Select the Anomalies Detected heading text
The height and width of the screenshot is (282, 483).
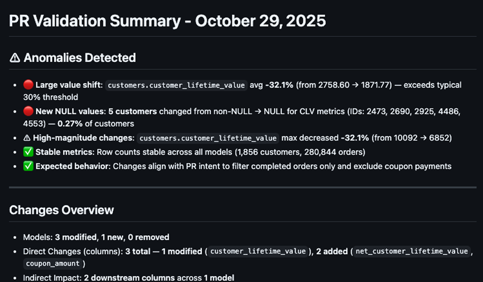(x=79, y=58)
